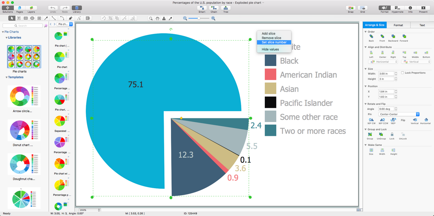Viewport: 434px width, 216px height.
Task: Open the Layers panel
Action: click(x=31, y=8)
